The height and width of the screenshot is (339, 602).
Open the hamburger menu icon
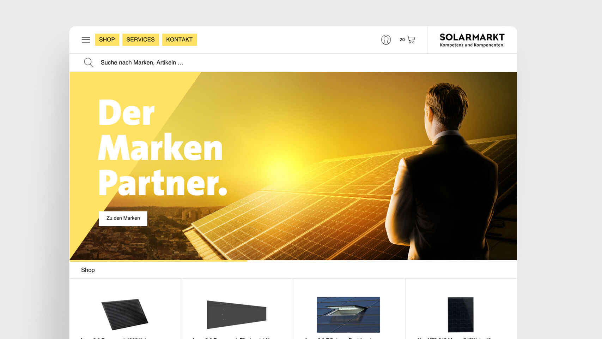click(x=86, y=40)
